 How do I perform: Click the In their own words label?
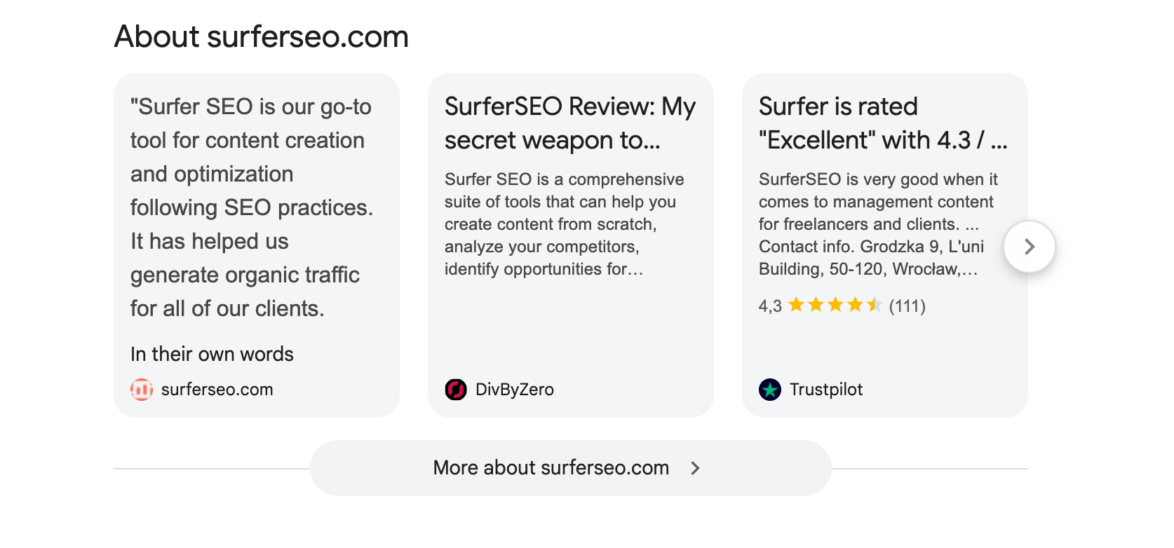212,354
